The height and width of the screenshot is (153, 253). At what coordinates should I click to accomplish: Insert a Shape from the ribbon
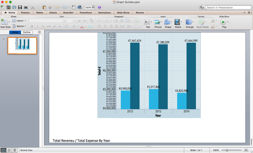pyautogui.click(x=167, y=22)
